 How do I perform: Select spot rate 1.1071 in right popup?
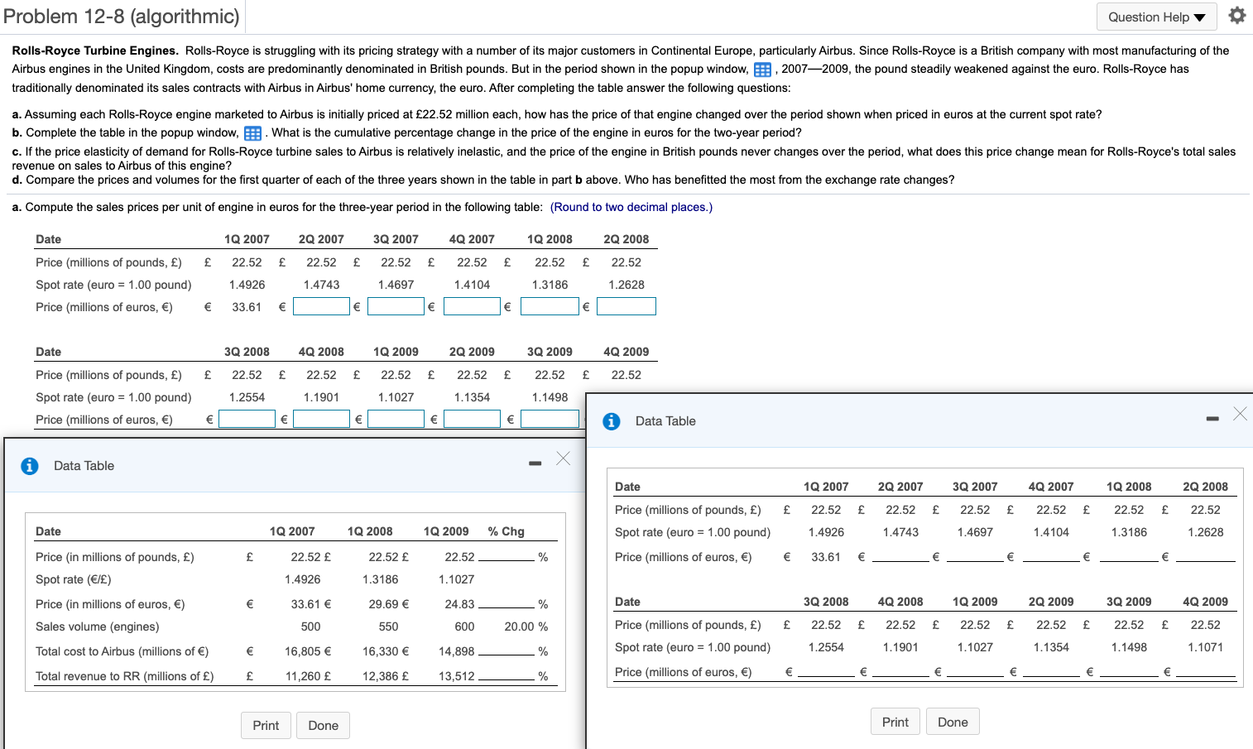1206,647
